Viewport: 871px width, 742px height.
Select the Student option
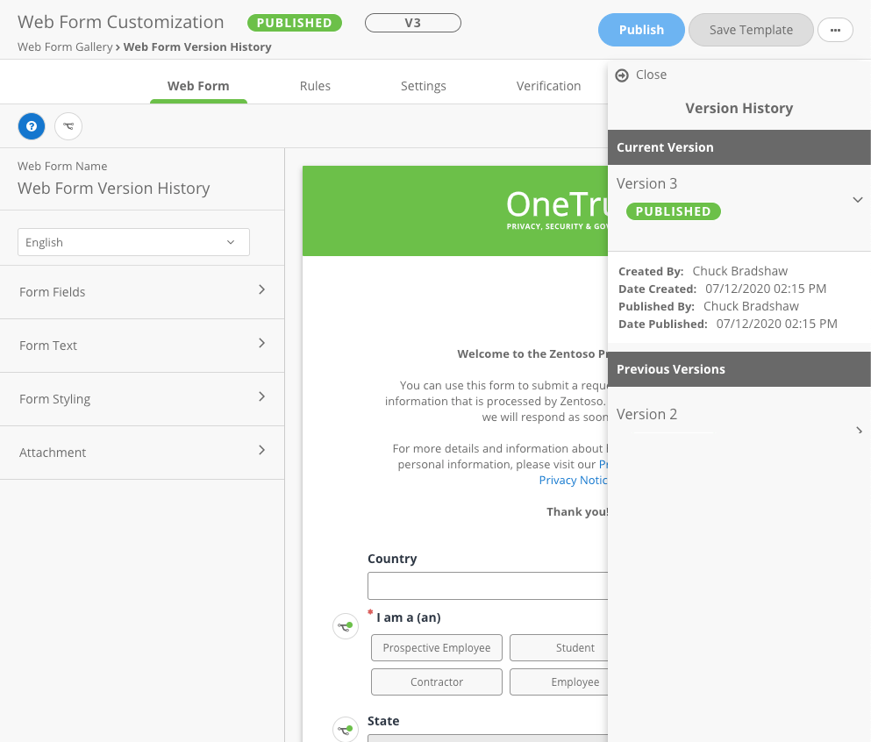559,647
